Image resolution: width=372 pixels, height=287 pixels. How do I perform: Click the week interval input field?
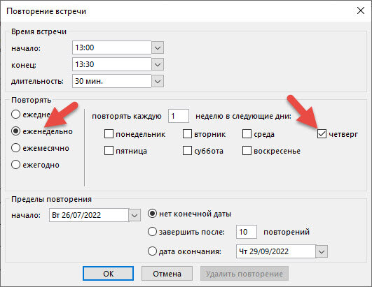click(179, 116)
